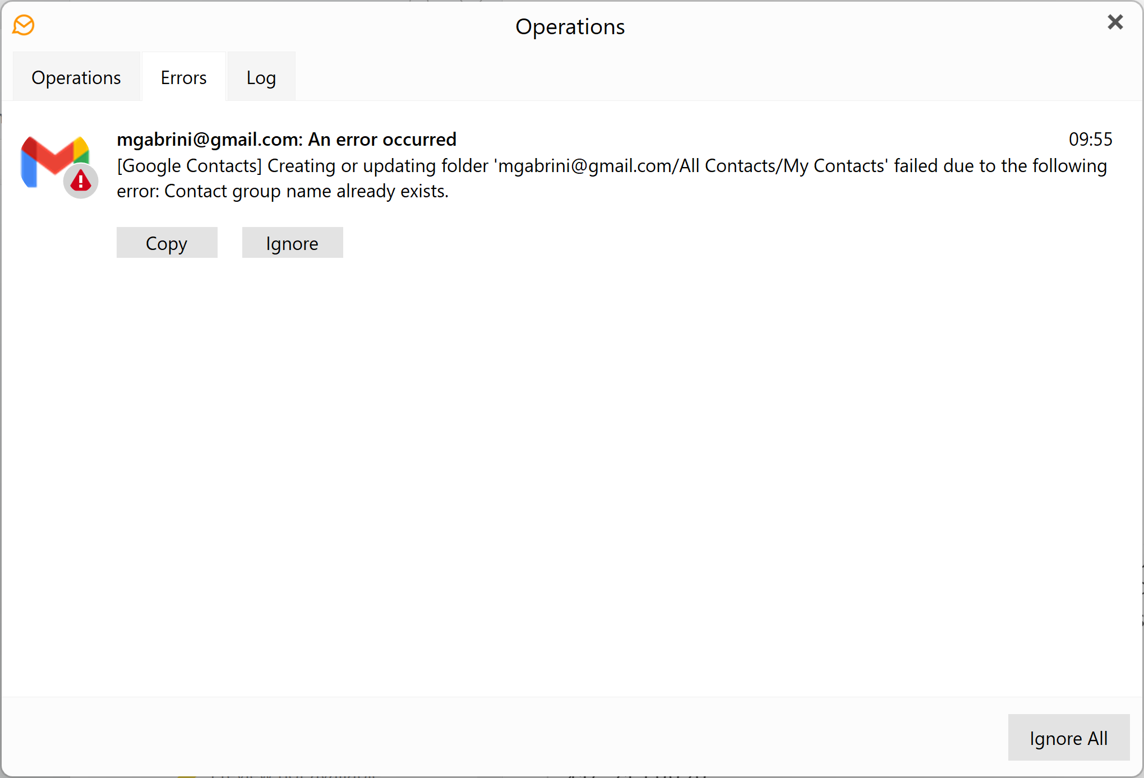Select the Errors tab
Screen dimensions: 1144x778
[x=183, y=77]
